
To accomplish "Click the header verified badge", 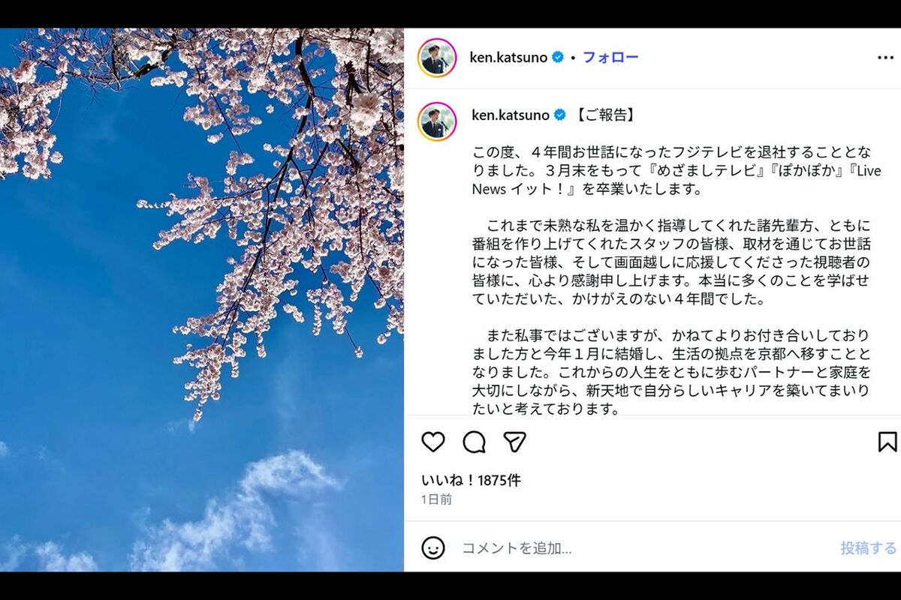I will click(558, 57).
